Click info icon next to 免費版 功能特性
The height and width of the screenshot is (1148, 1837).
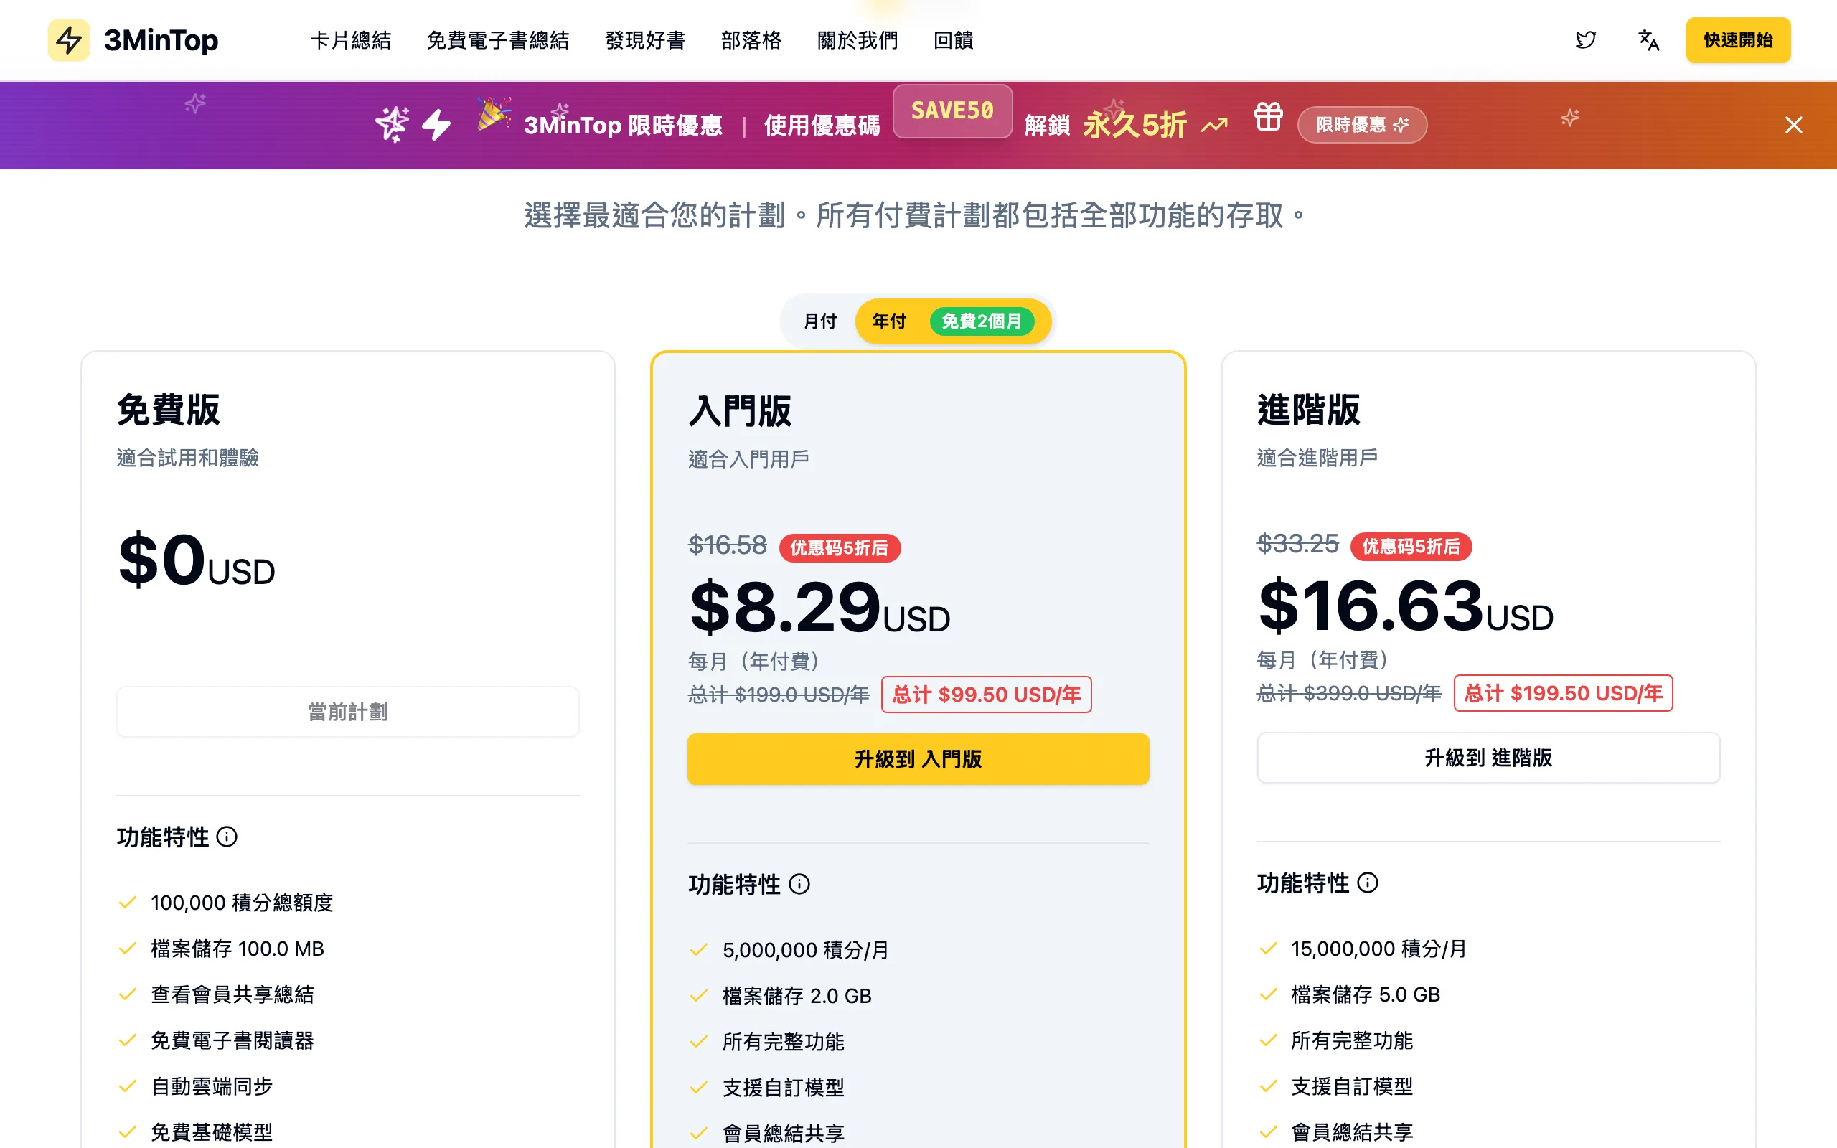(x=226, y=837)
